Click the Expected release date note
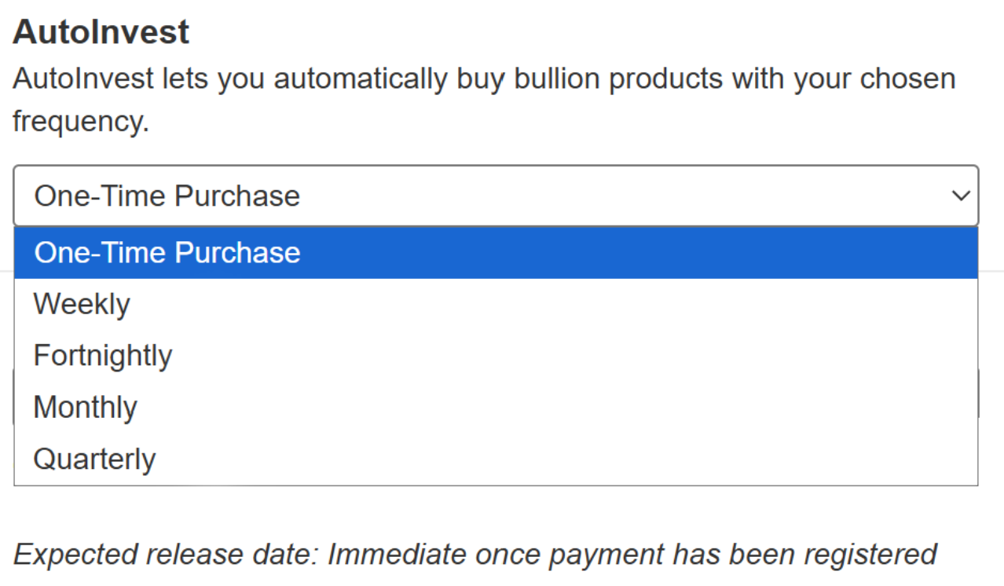The height and width of the screenshot is (586, 1004). point(475,555)
